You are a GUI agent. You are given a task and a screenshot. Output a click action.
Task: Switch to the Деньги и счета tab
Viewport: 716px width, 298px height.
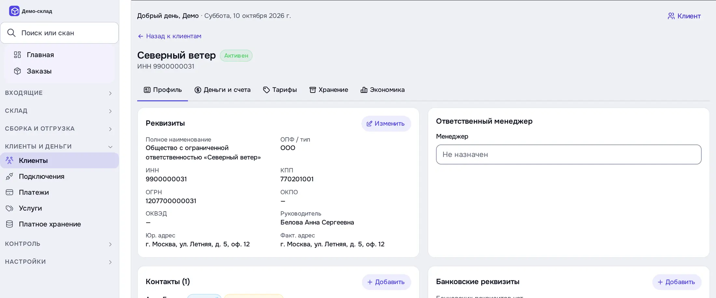click(x=223, y=90)
